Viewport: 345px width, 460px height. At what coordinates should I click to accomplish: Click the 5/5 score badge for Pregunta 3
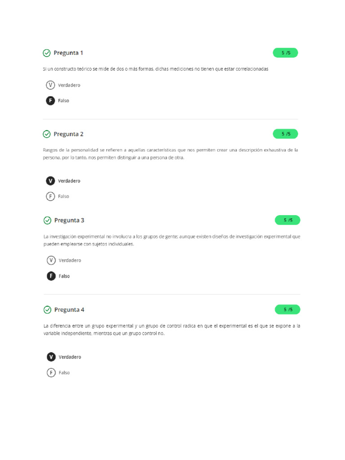[287, 220]
